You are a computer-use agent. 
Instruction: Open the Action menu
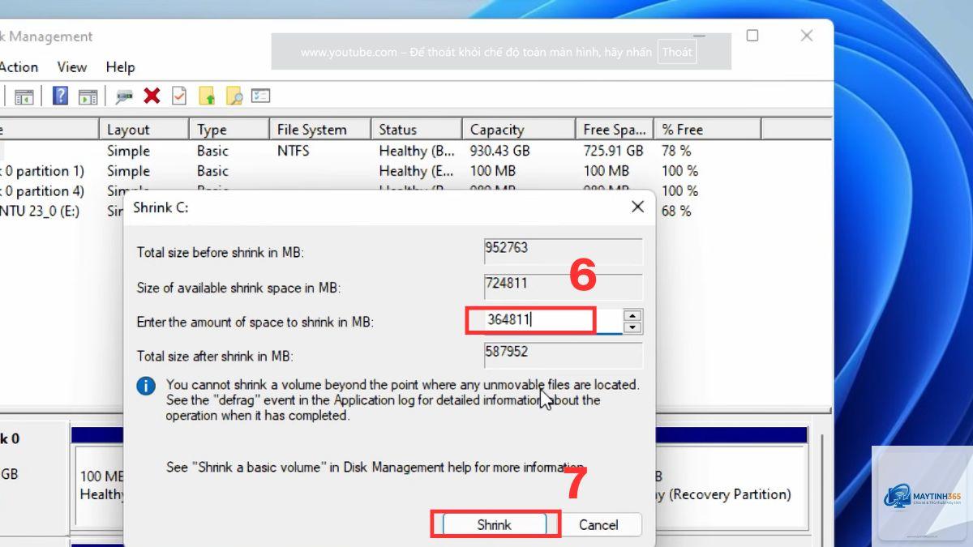coord(19,67)
